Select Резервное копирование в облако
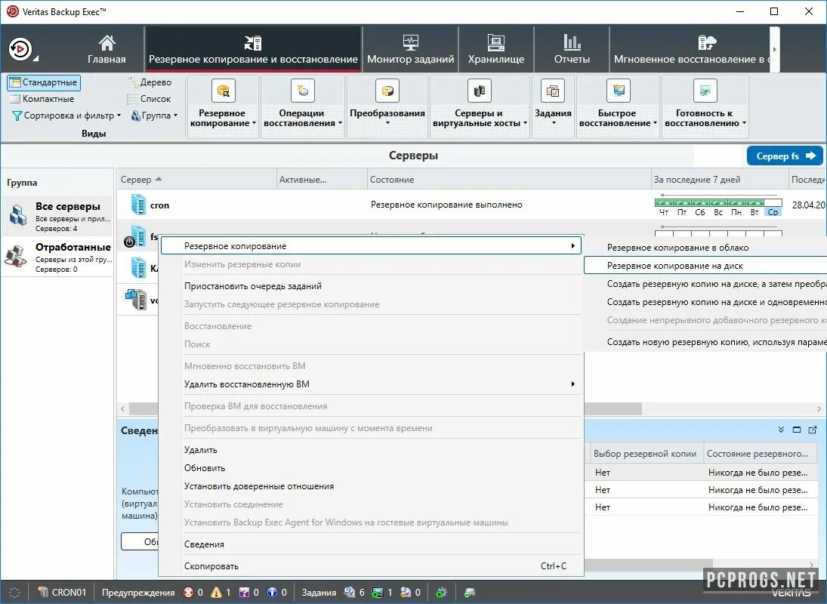The image size is (827, 604). point(677,248)
